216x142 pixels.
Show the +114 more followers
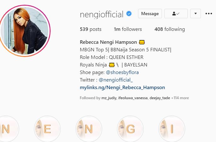click(180, 98)
